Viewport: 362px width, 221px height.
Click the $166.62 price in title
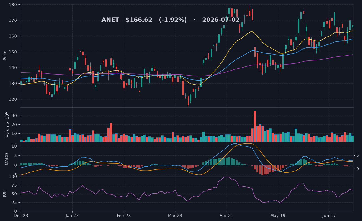click(x=139, y=20)
